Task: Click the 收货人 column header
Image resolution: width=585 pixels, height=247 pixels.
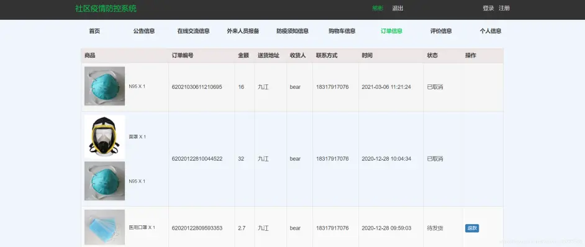Action: click(297, 55)
